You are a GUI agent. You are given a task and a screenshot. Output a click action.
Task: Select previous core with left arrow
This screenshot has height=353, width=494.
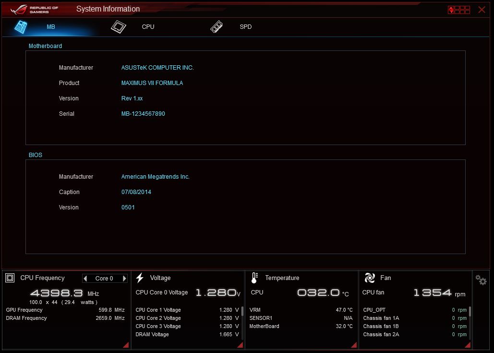(85, 278)
